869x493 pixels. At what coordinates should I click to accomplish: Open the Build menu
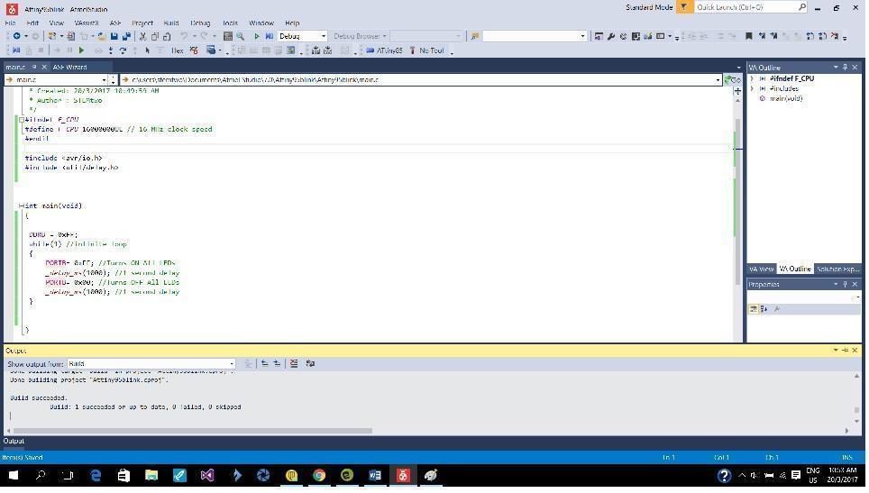[x=171, y=23]
